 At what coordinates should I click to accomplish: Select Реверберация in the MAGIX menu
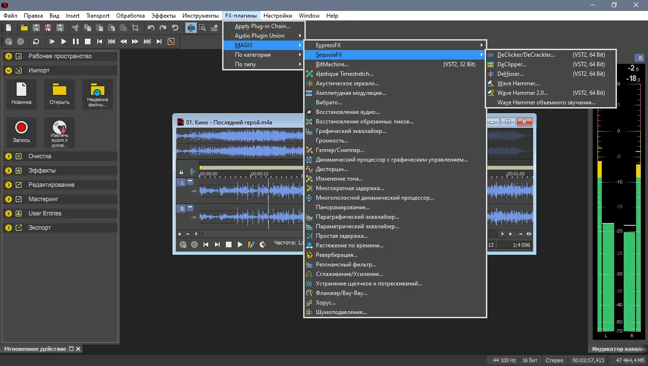click(x=336, y=255)
